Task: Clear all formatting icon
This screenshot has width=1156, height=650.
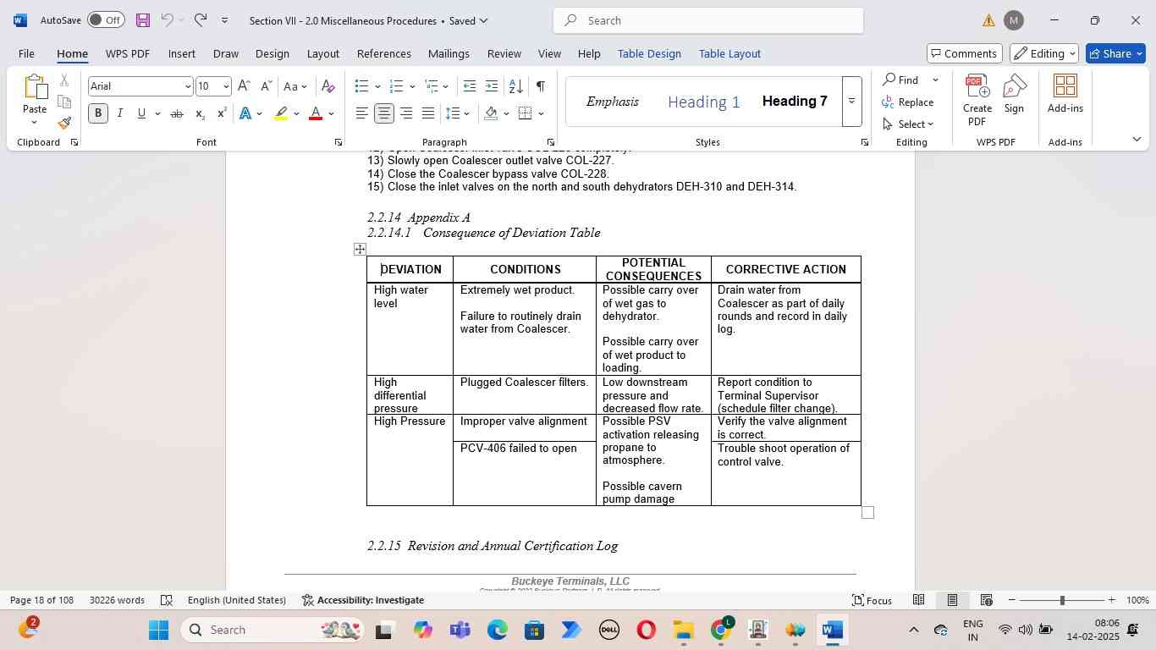Action: (328, 86)
